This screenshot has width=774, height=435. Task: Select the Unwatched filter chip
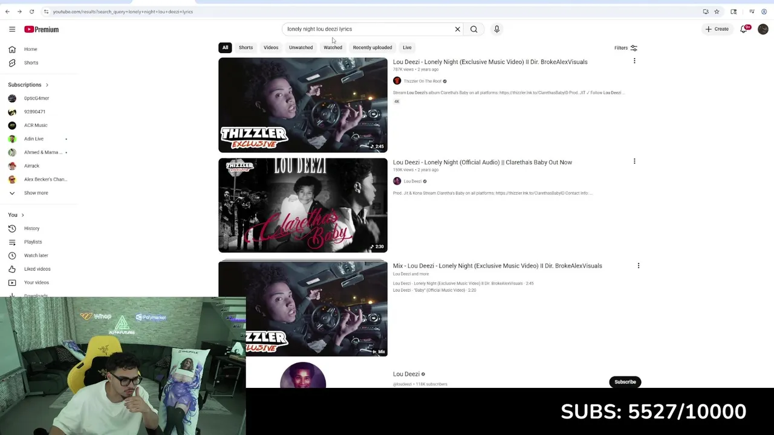tap(301, 47)
